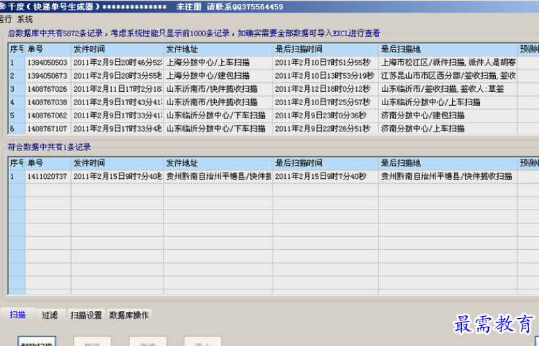This screenshot has width=539, height=346.
Task: Click 发件时间 header in lower table
Action: [118, 163]
